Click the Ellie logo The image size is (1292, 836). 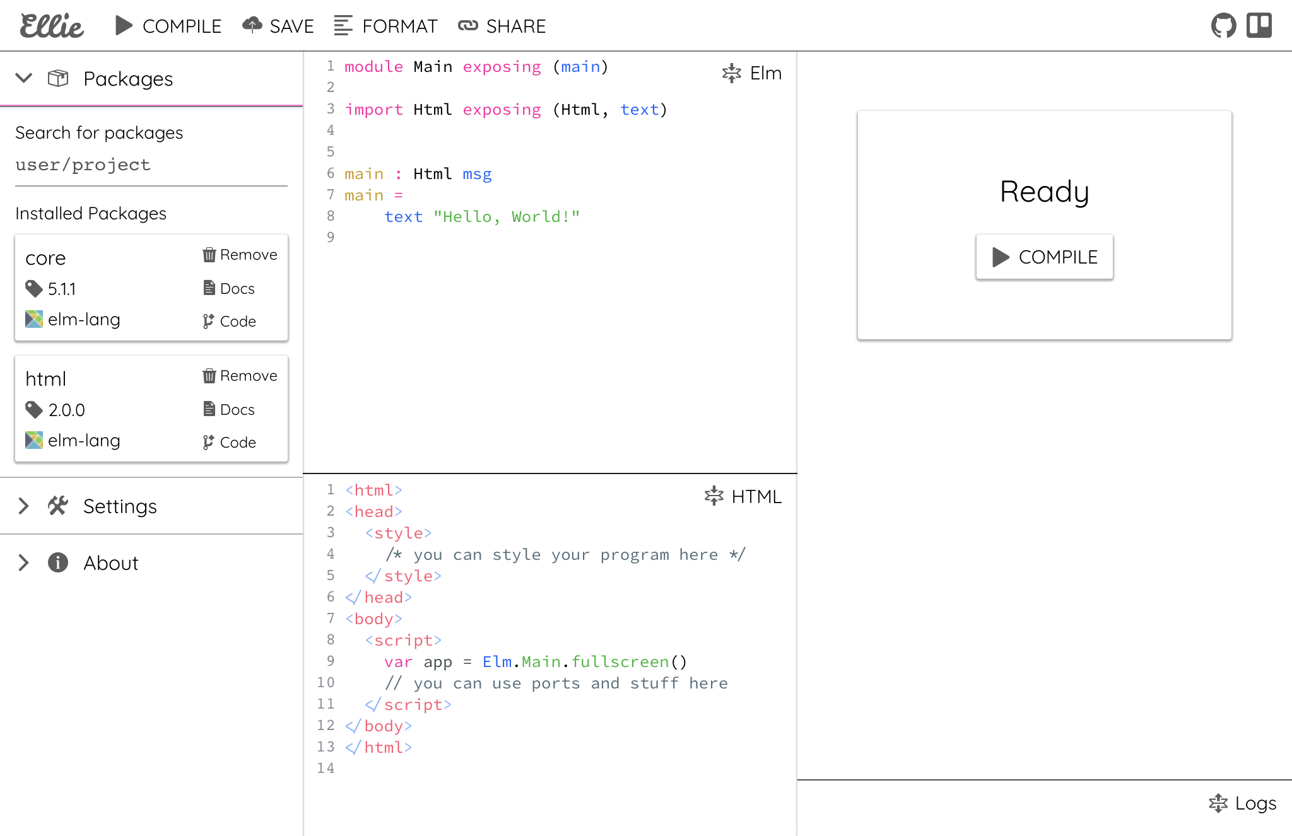pyautogui.click(x=52, y=26)
